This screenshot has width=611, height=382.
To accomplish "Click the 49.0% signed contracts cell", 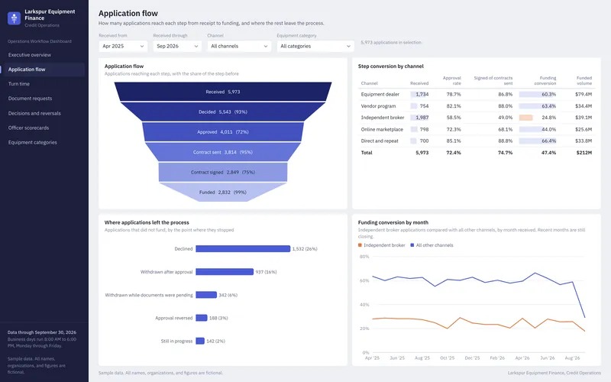I will [505, 118].
